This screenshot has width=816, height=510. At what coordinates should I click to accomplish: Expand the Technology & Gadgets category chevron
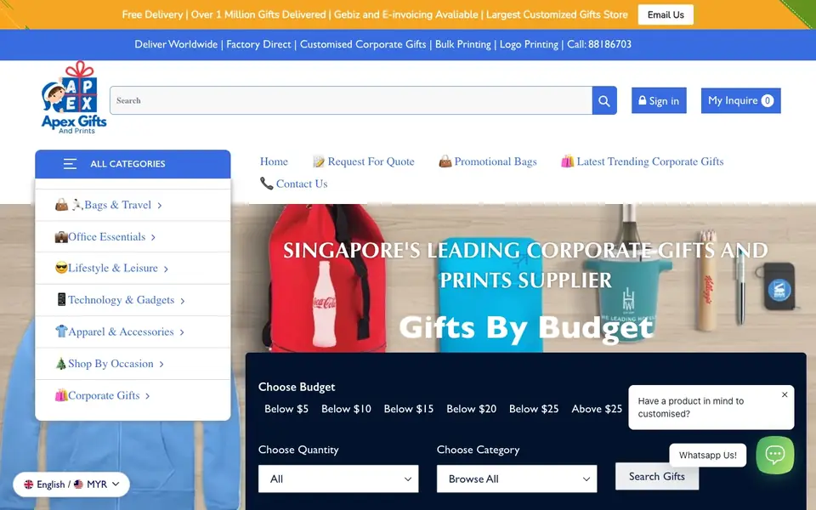point(182,301)
